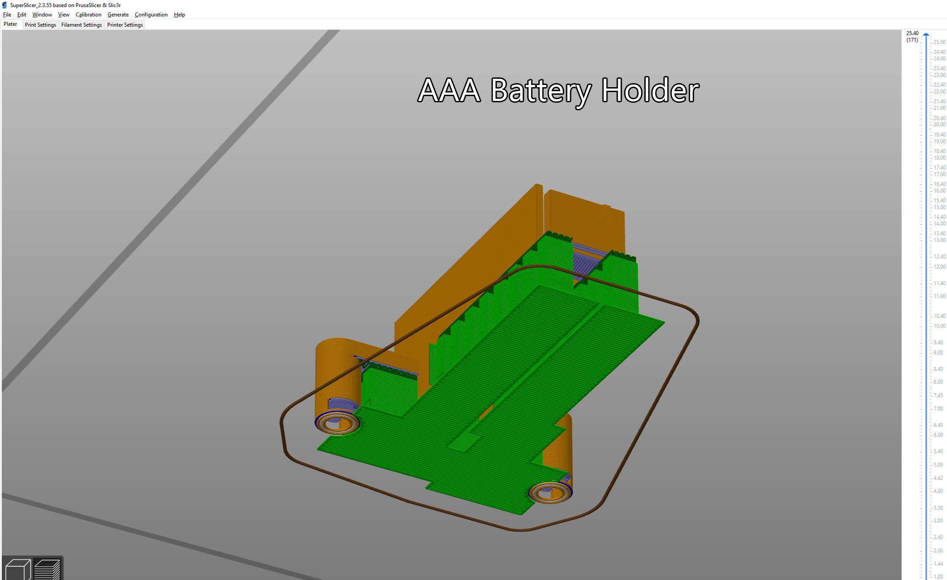Select the Plater tab
The image size is (947, 580).
point(11,24)
